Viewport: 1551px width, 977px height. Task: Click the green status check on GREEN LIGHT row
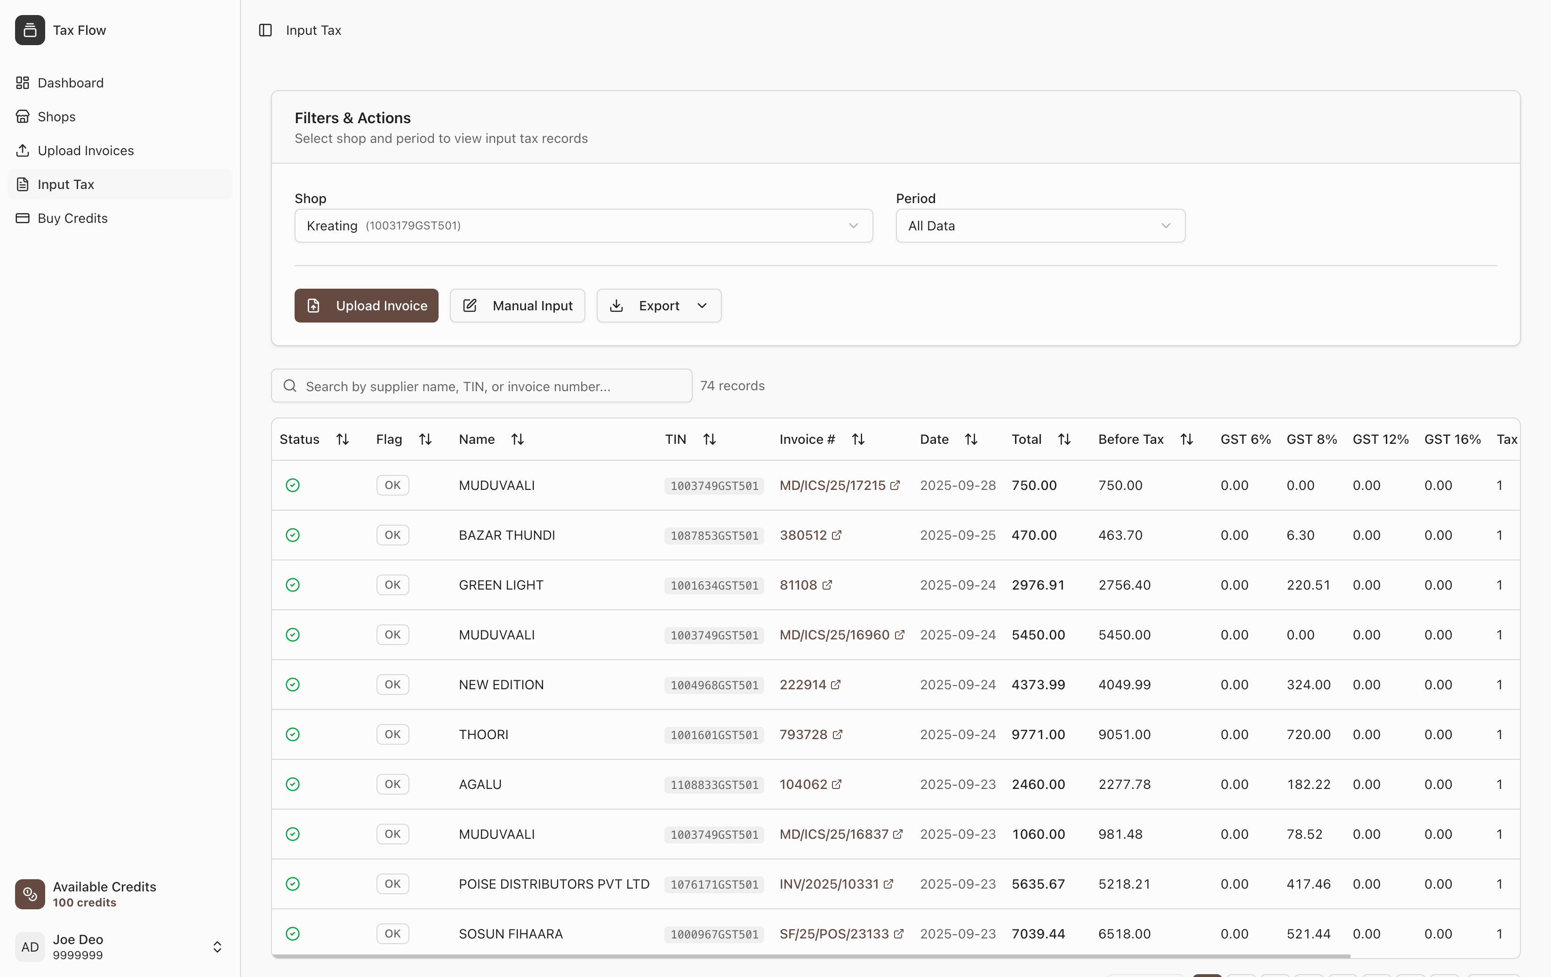click(292, 584)
